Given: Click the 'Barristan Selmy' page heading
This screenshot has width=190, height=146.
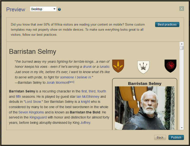Looking at the screenshot, I should coord(33,52).
